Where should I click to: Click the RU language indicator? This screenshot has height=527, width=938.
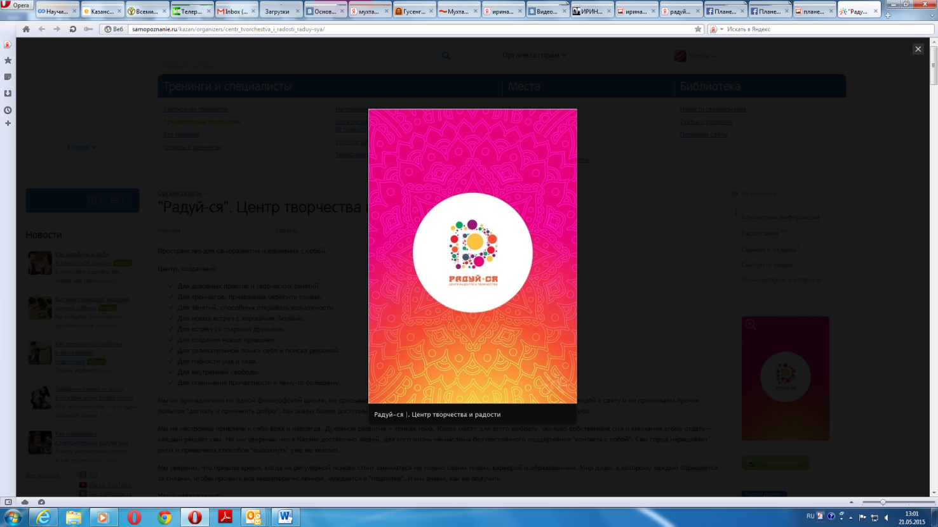(810, 516)
